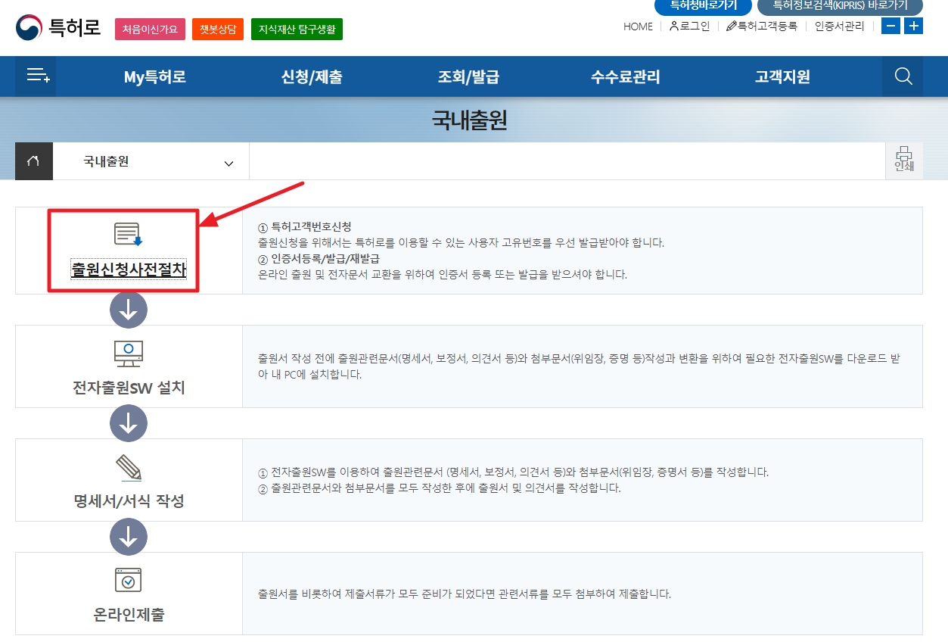Expand the 국내출원 breadcrumb dropdown
The height and width of the screenshot is (642, 948).
pos(228,161)
